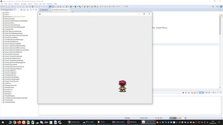The width and height of the screenshot is (223, 125).
Task: Open the Open Console dropdown arrow
Action: click(216, 93)
